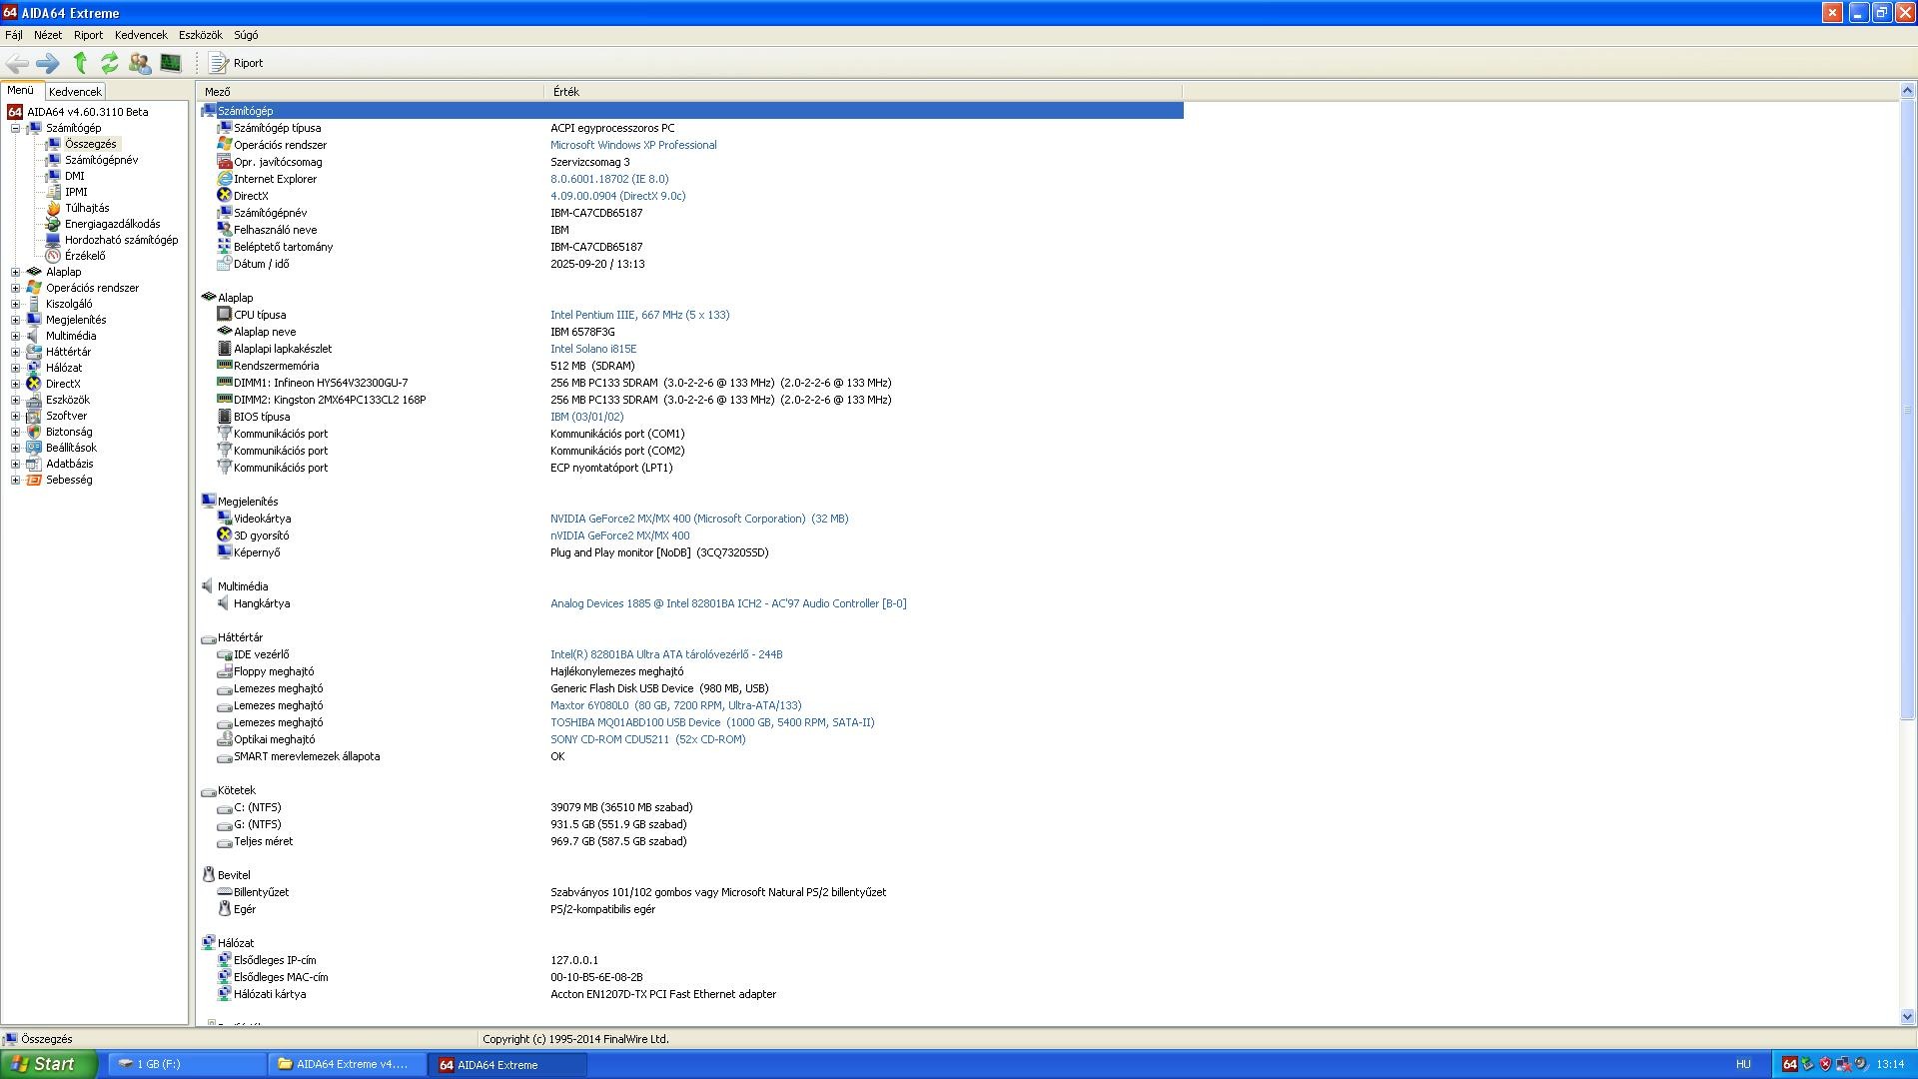Screen dimensions: 1918x1079
Task: Click the green Up arrow toolbar icon
Action: pos(80,63)
